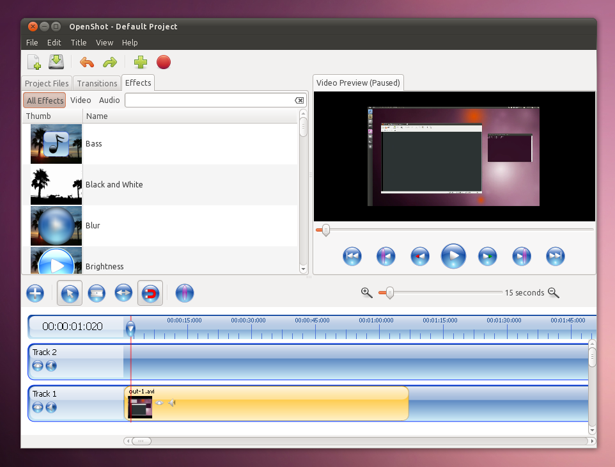Toggle speaker icon on out-1.avi clip
The width and height of the screenshot is (615, 467).
(x=172, y=402)
